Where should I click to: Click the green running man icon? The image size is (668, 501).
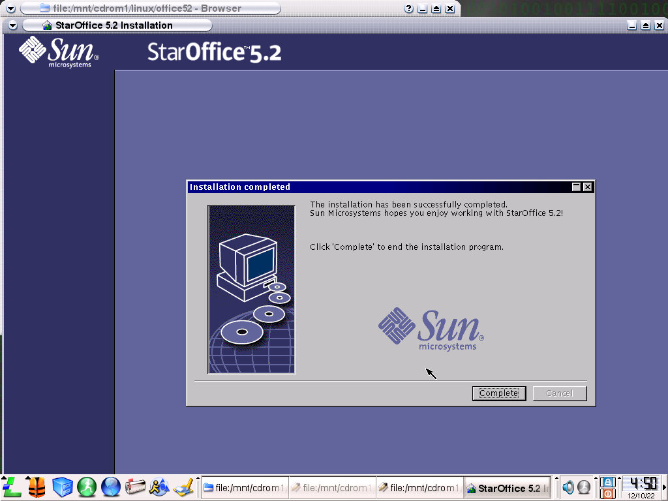point(87,487)
